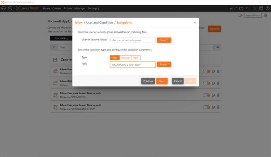Screen dimensions: 271x157
Task: Open the help question mark icon
Action: (267, 8)
